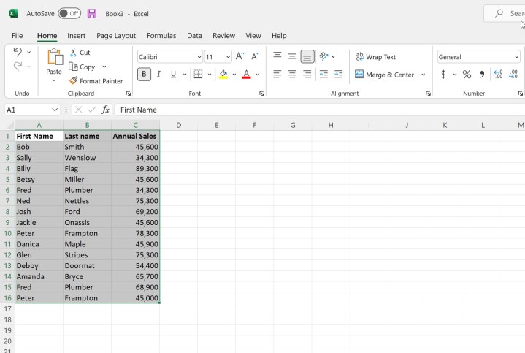Click the Increase Indent icon

338,75
